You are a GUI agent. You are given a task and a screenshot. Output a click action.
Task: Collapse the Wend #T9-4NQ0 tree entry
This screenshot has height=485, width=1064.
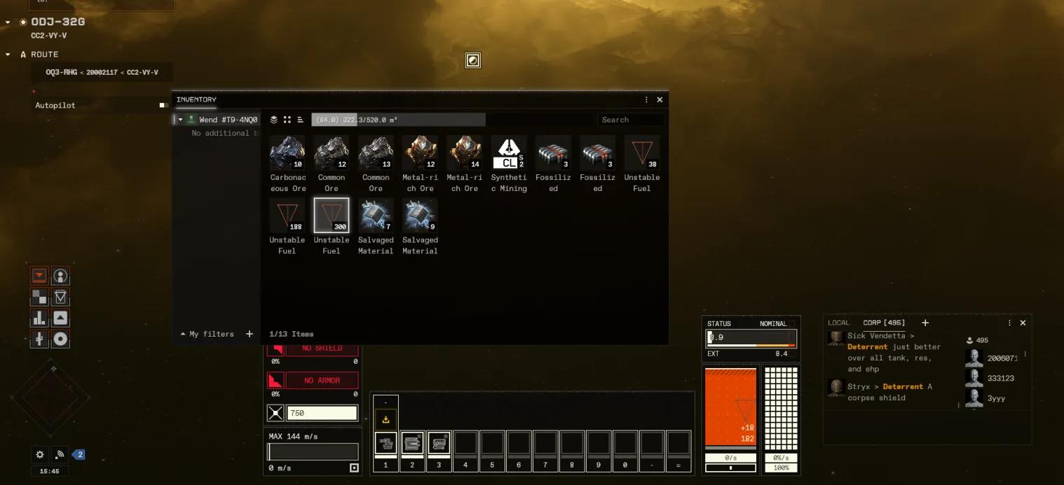click(x=180, y=120)
